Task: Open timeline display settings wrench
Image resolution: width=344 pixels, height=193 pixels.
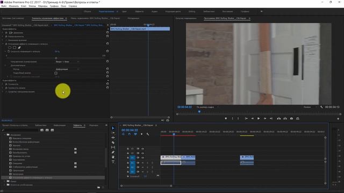Action: tap(148, 134)
